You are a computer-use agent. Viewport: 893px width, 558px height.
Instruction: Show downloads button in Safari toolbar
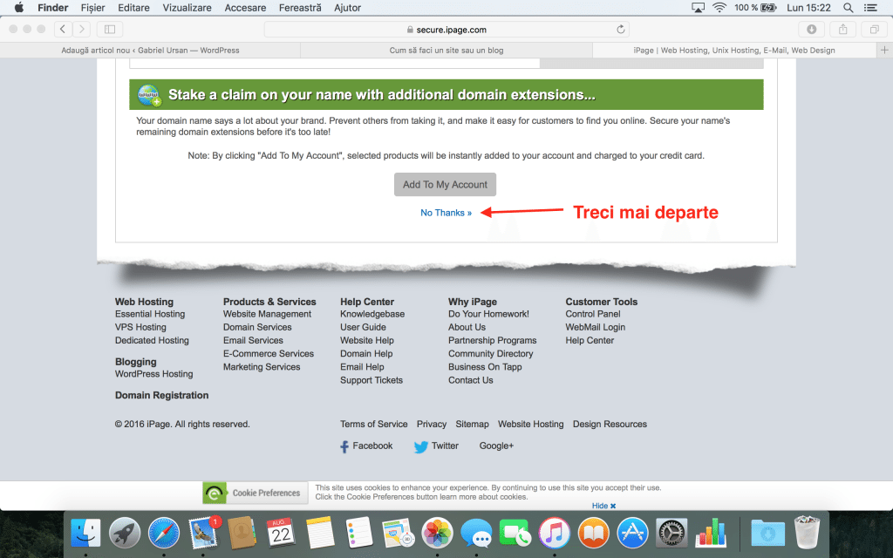pyautogui.click(x=812, y=29)
